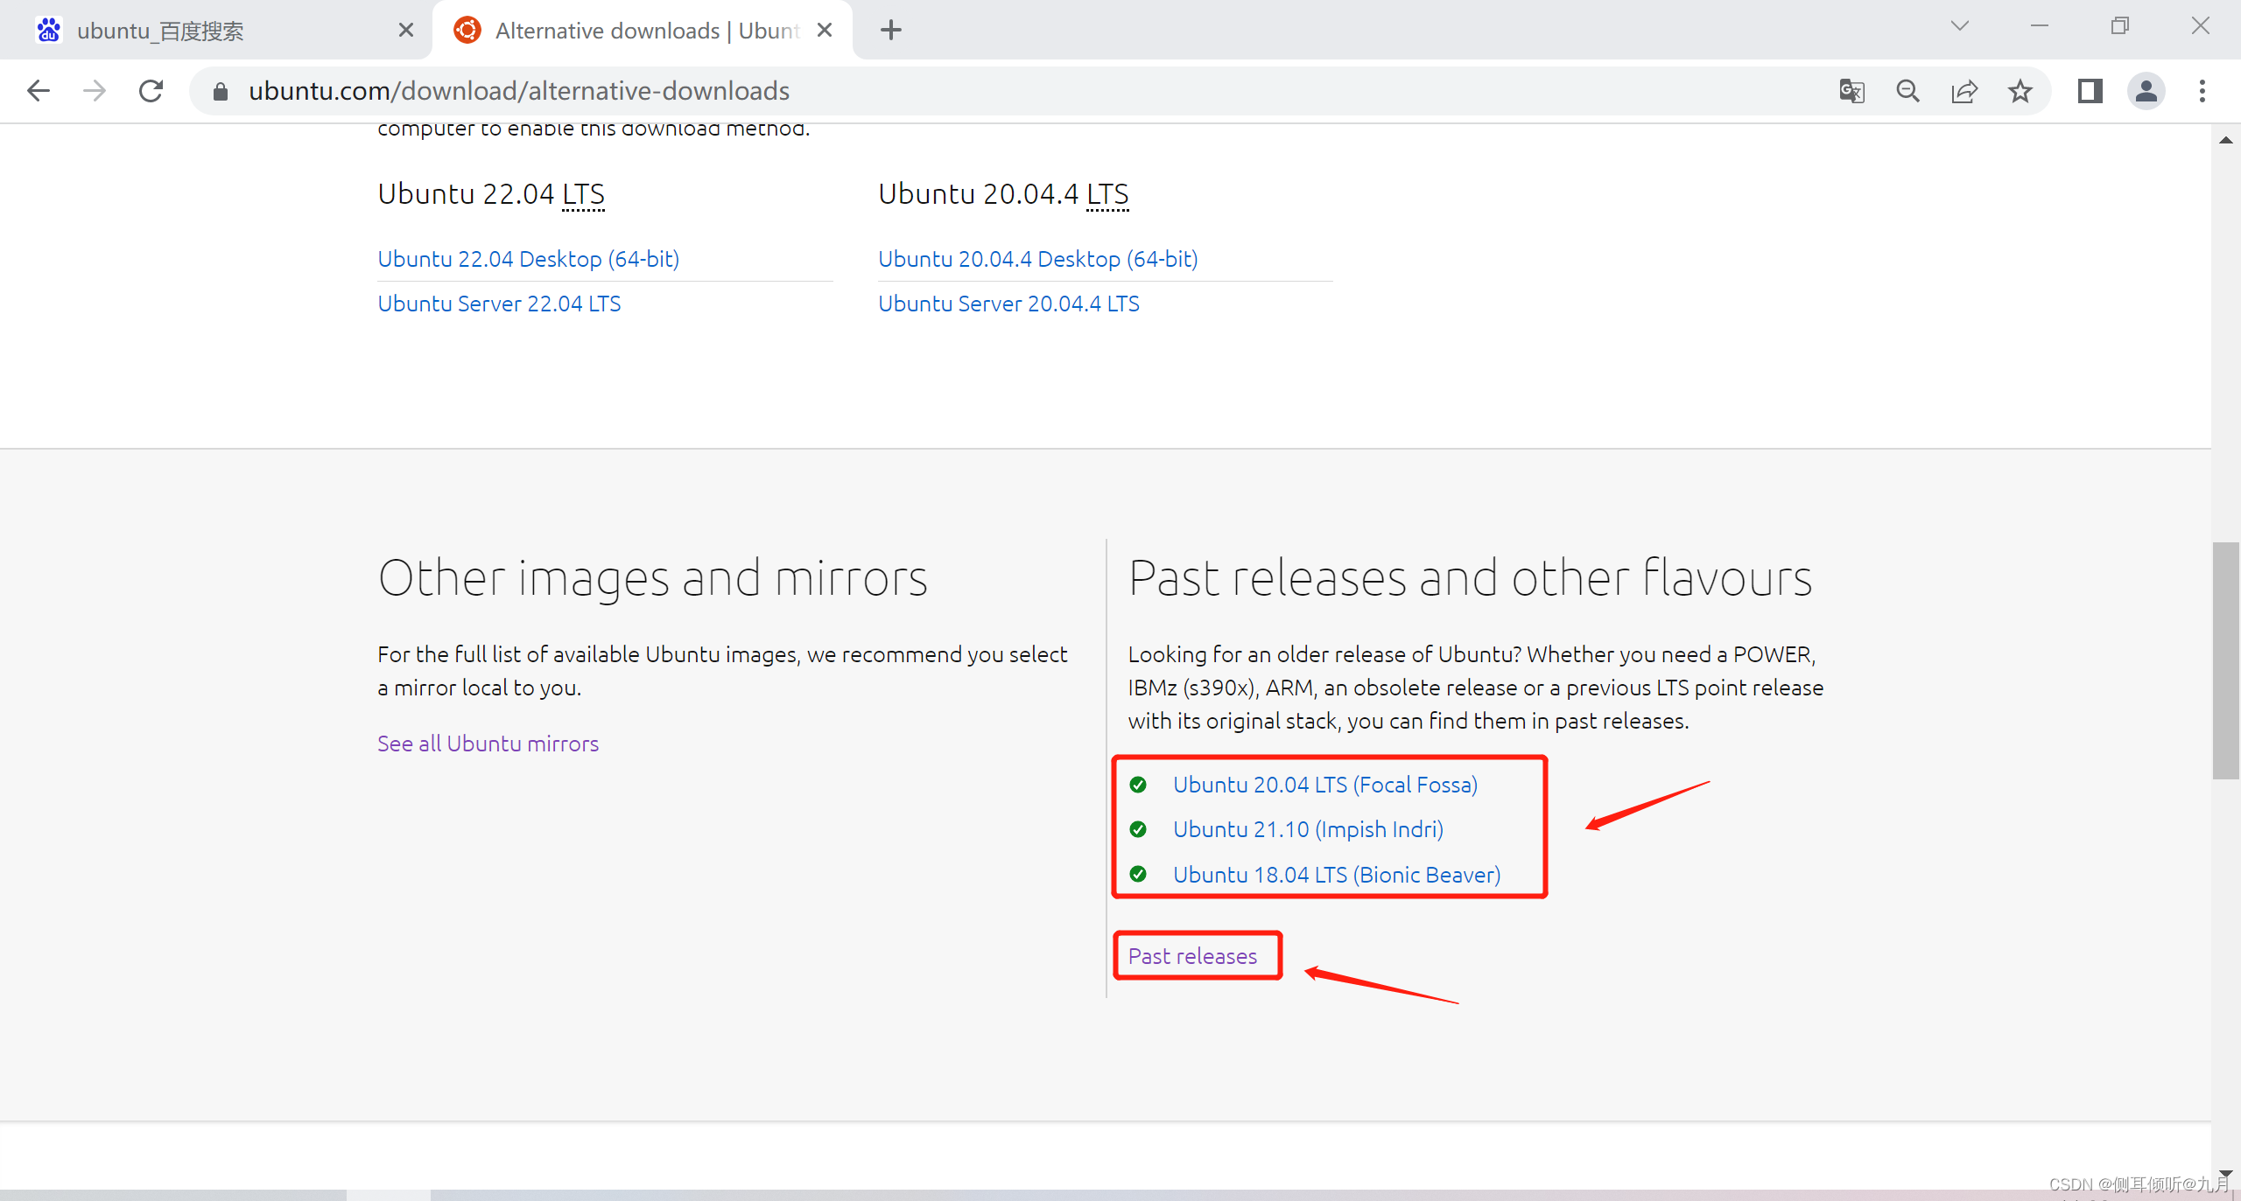
Task: Minimize the browser window
Action: 2039,26
